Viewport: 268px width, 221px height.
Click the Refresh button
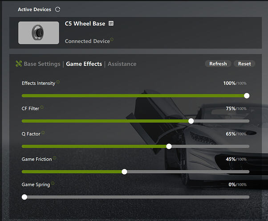[x=218, y=64]
